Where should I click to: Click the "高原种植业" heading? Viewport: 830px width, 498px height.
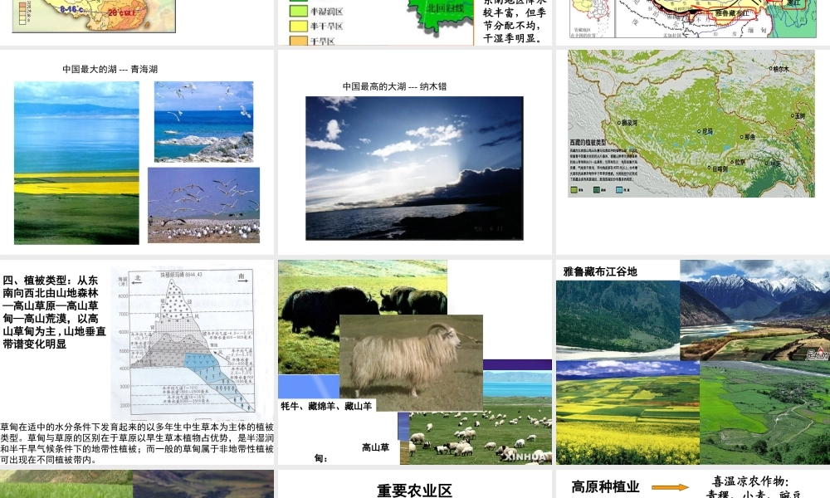point(605,487)
